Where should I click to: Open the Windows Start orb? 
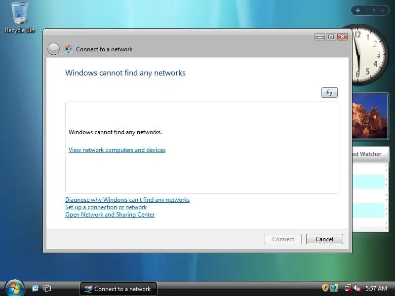pyautogui.click(x=14, y=288)
